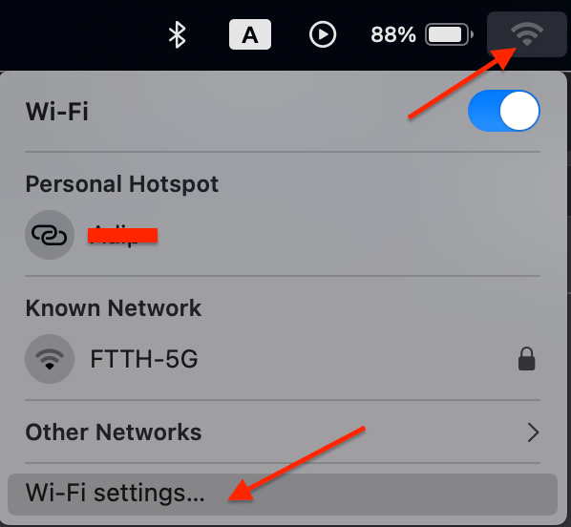The height and width of the screenshot is (527, 571).
Task: Click the lock icon beside FTTH-5G
Action: coord(526,359)
